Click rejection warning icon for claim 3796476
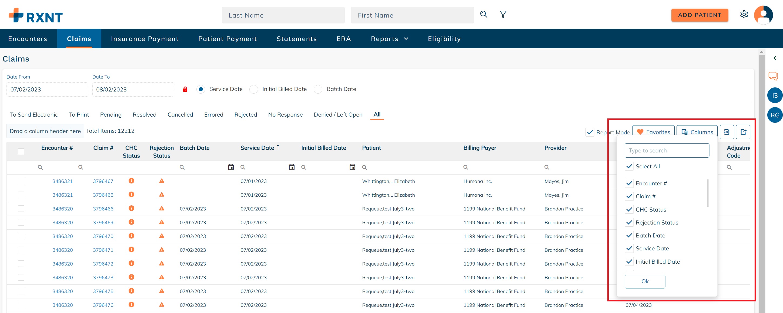This screenshot has height=313, width=783. 162,305
